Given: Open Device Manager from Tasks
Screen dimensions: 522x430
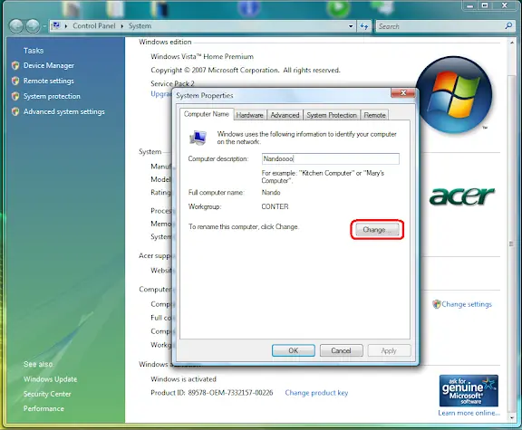Looking at the screenshot, I should click(x=49, y=65).
